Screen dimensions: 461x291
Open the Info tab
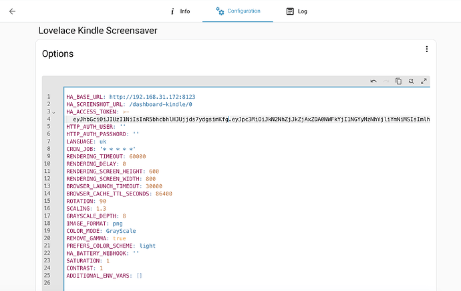coord(180,11)
